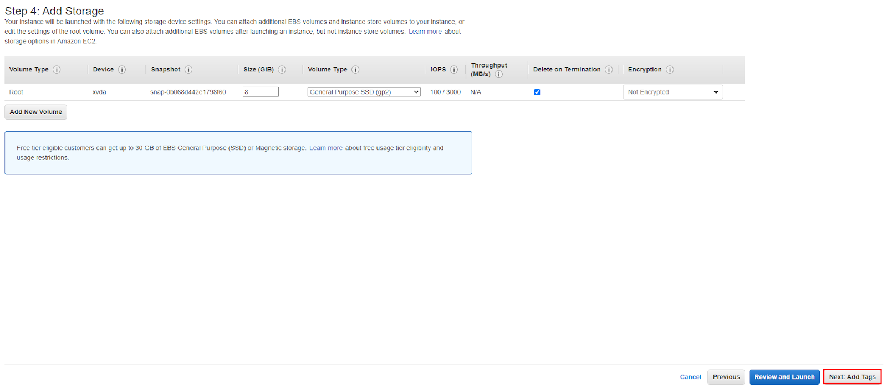Click the 100 / 3000 IOPS value

(446, 92)
